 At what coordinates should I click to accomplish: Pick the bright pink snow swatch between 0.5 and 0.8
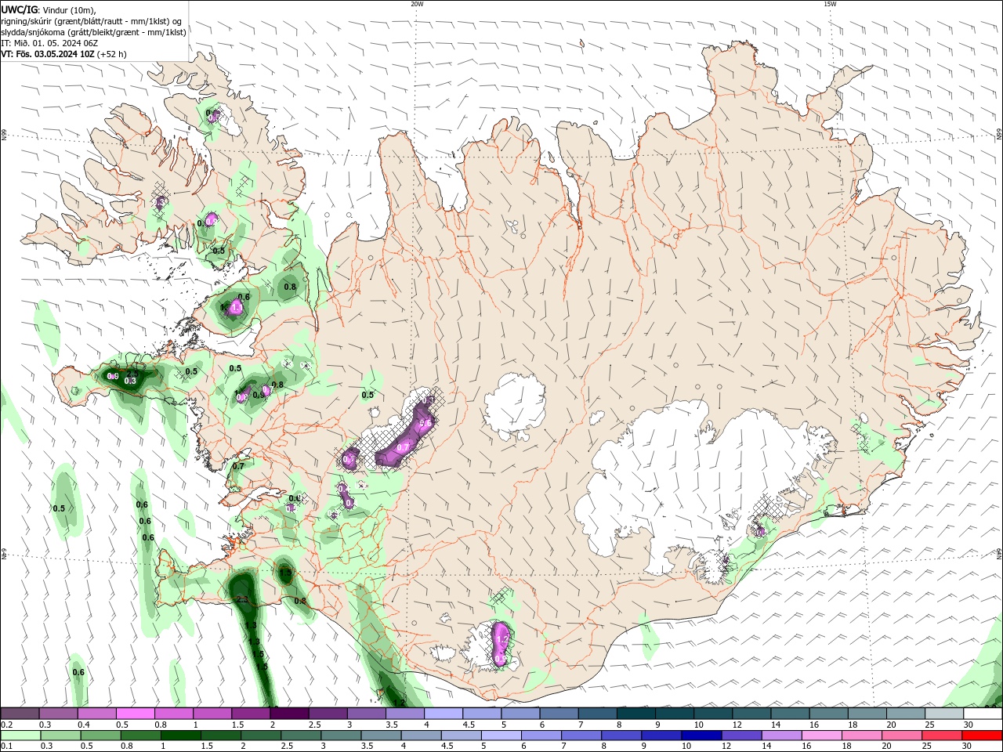coord(135,714)
